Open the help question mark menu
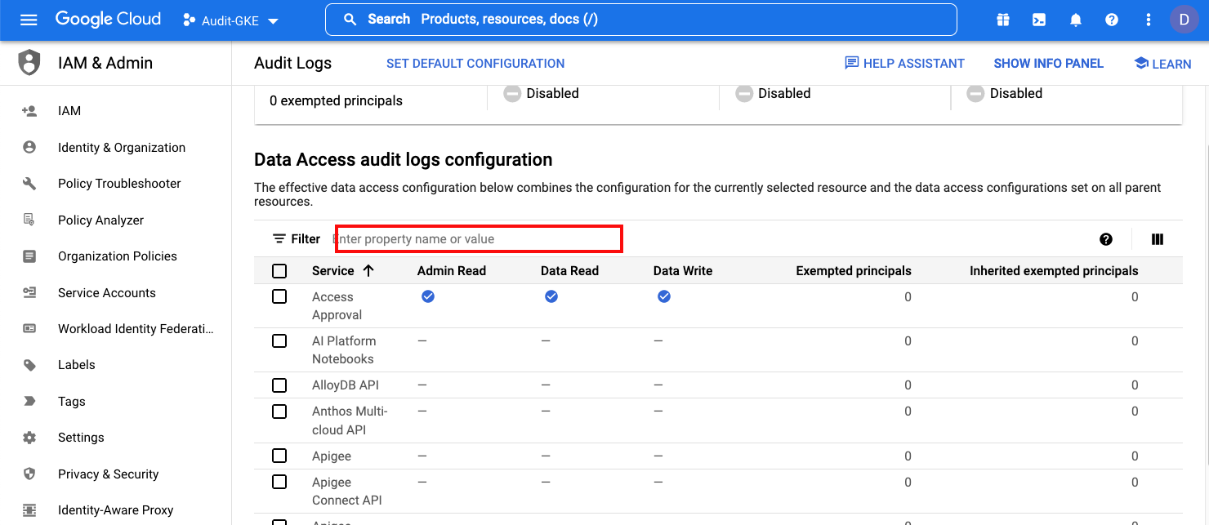The height and width of the screenshot is (525, 1209). point(1112,20)
